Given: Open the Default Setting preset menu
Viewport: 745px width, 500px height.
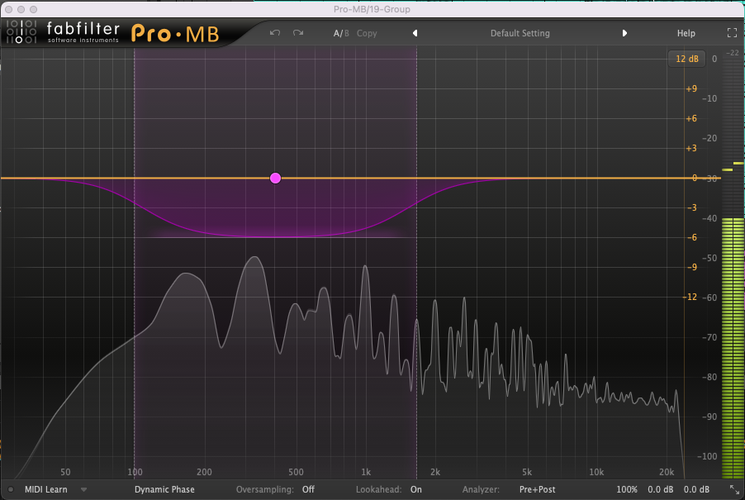Looking at the screenshot, I should 520,33.
